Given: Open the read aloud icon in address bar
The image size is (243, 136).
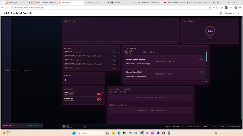Looking at the screenshot, I should pyautogui.click(x=214, y=8).
